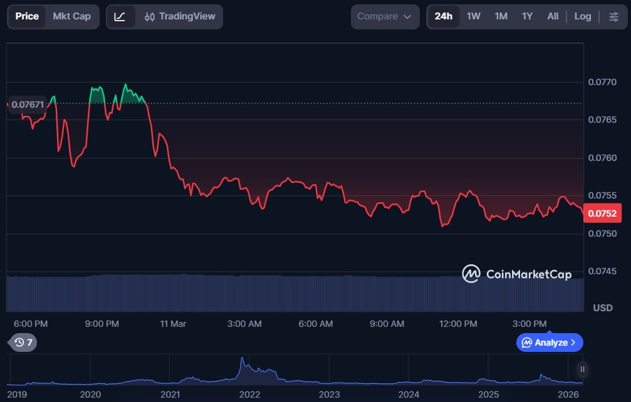Open chart settings sliders icon
The image size is (631, 402).
(x=613, y=16)
